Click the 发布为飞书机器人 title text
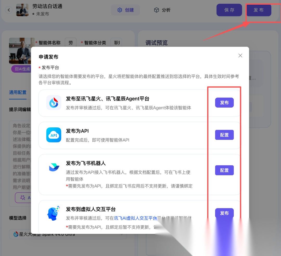The height and width of the screenshot is (256, 281). tap(86, 163)
